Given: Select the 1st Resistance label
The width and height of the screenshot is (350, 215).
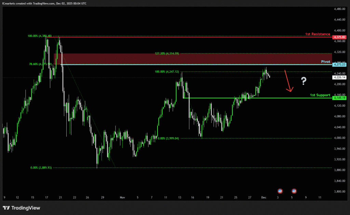Looking at the screenshot, I should pos(318,34).
